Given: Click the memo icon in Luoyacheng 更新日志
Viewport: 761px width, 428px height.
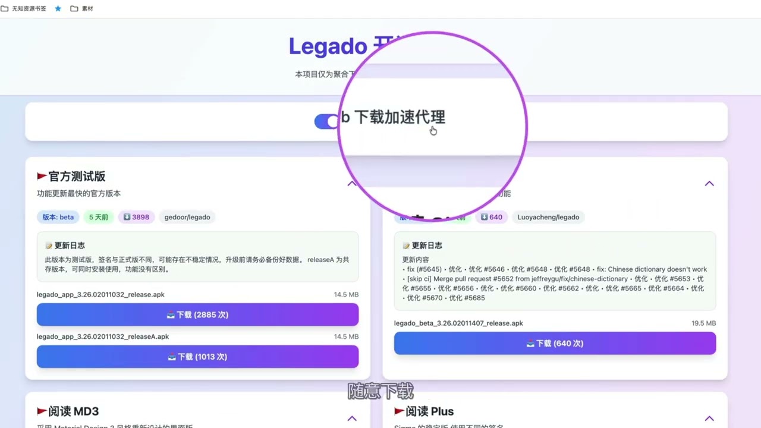Looking at the screenshot, I should tap(406, 246).
